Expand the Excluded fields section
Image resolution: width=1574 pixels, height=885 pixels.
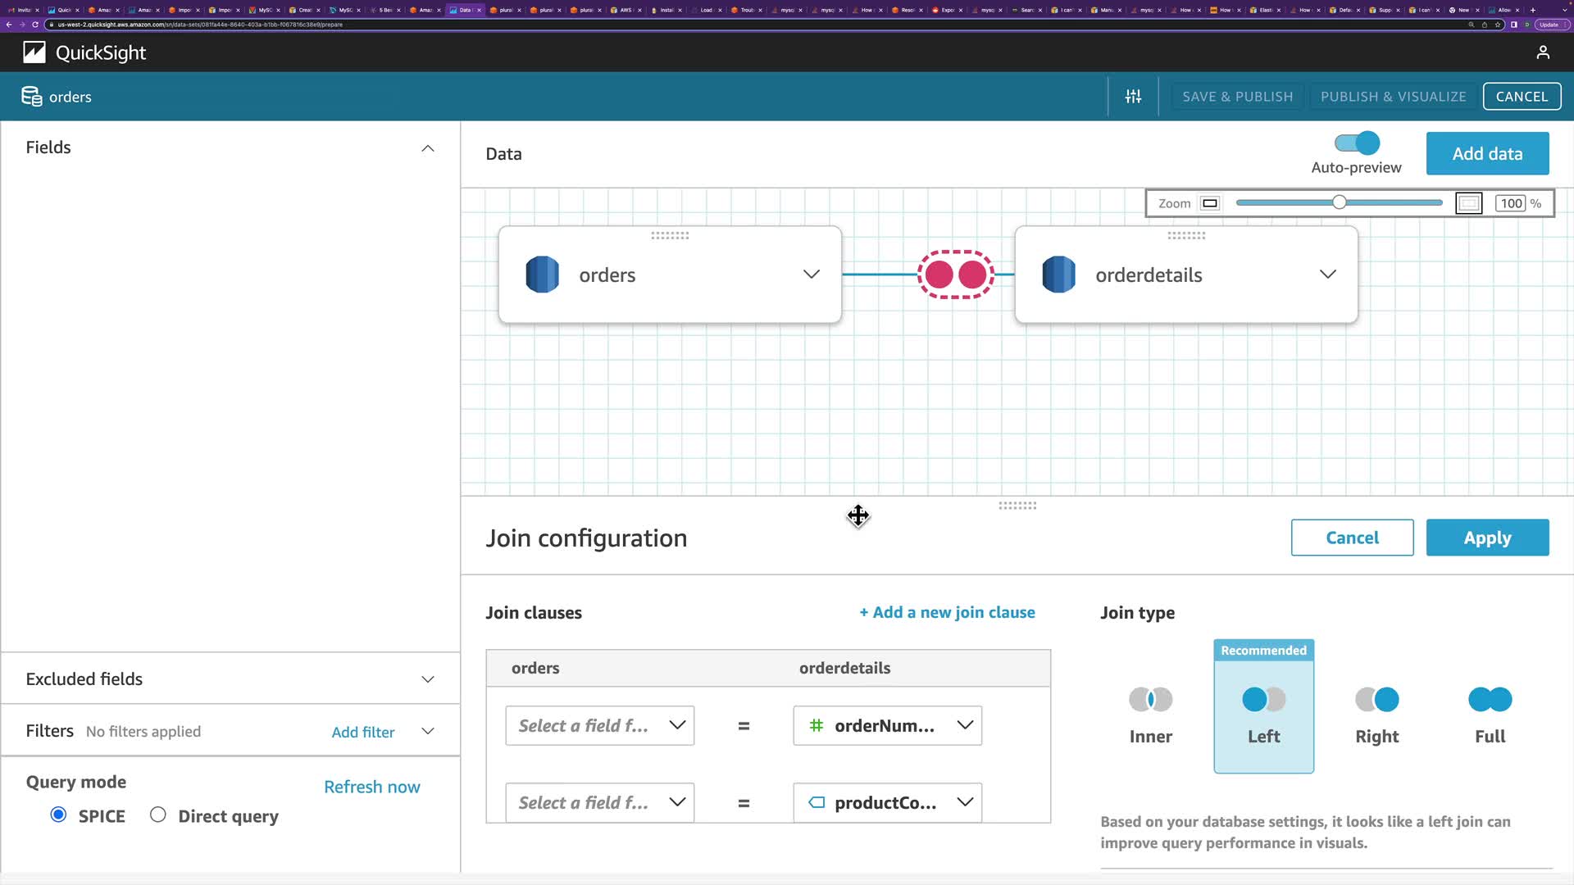click(x=427, y=679)
